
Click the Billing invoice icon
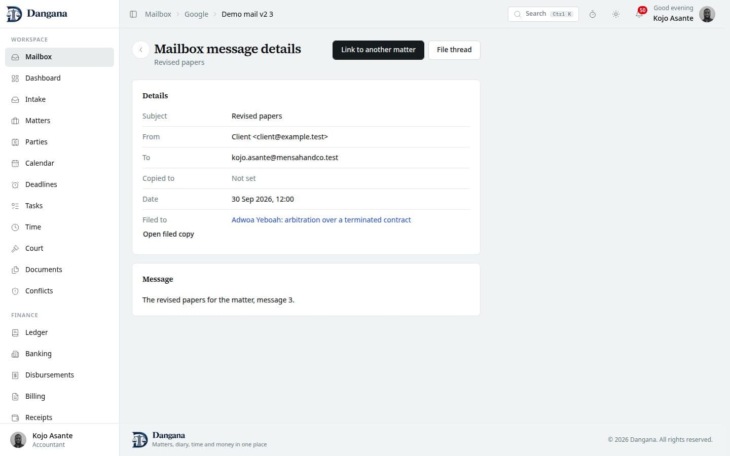(x=15, y=396)
